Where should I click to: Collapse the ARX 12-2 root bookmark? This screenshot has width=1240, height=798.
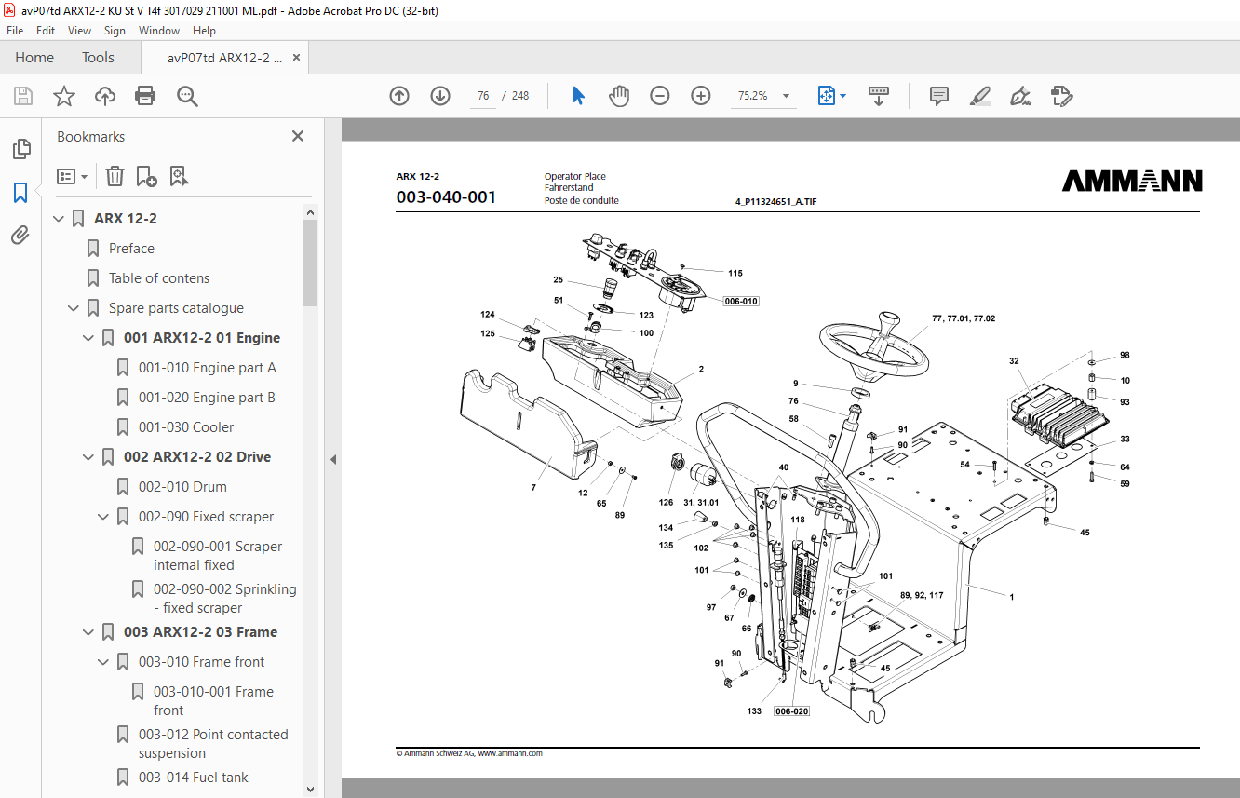tap(59, 219)
